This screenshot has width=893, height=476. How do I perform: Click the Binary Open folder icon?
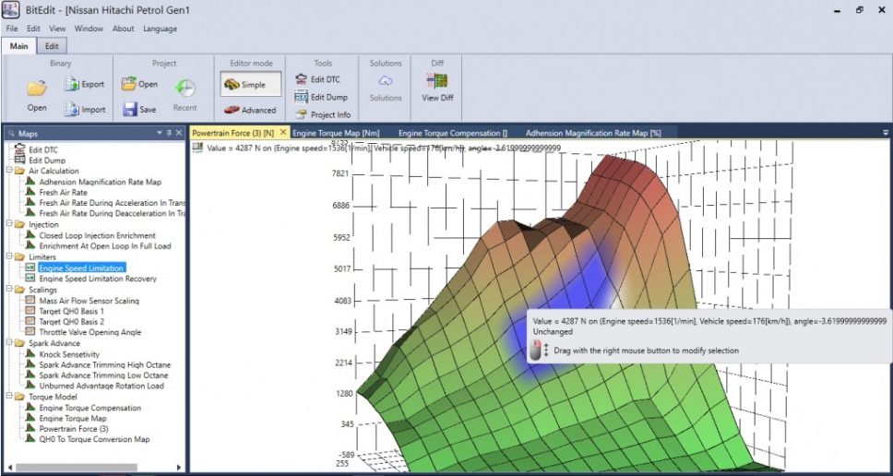[x=37, y=89]
